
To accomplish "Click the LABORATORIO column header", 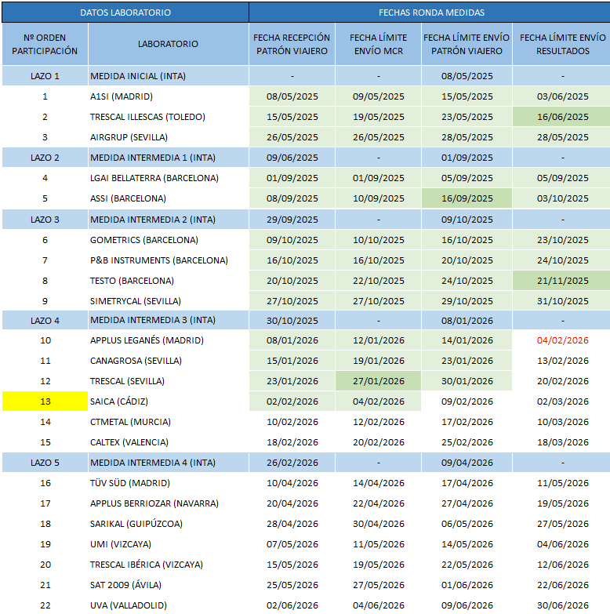I will click(168, 44).
